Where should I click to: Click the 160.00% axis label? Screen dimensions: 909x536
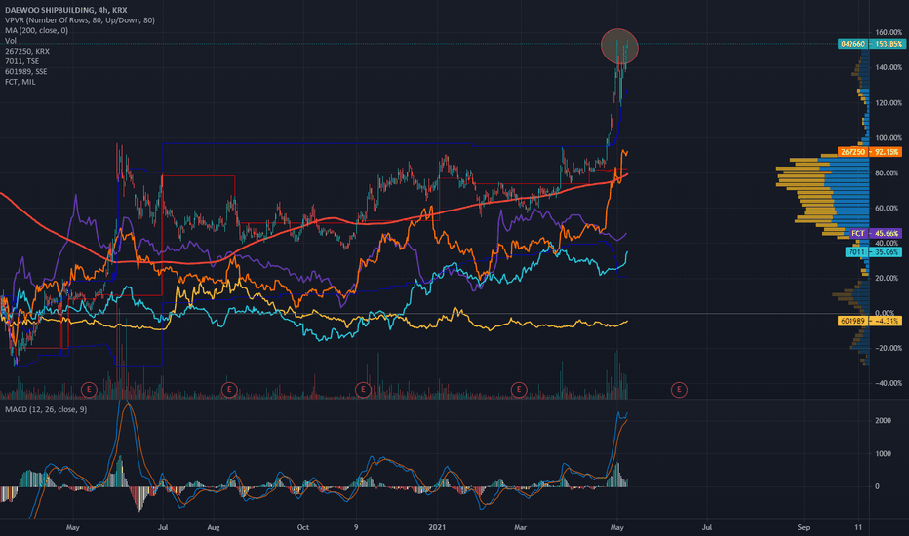(889, 32)
